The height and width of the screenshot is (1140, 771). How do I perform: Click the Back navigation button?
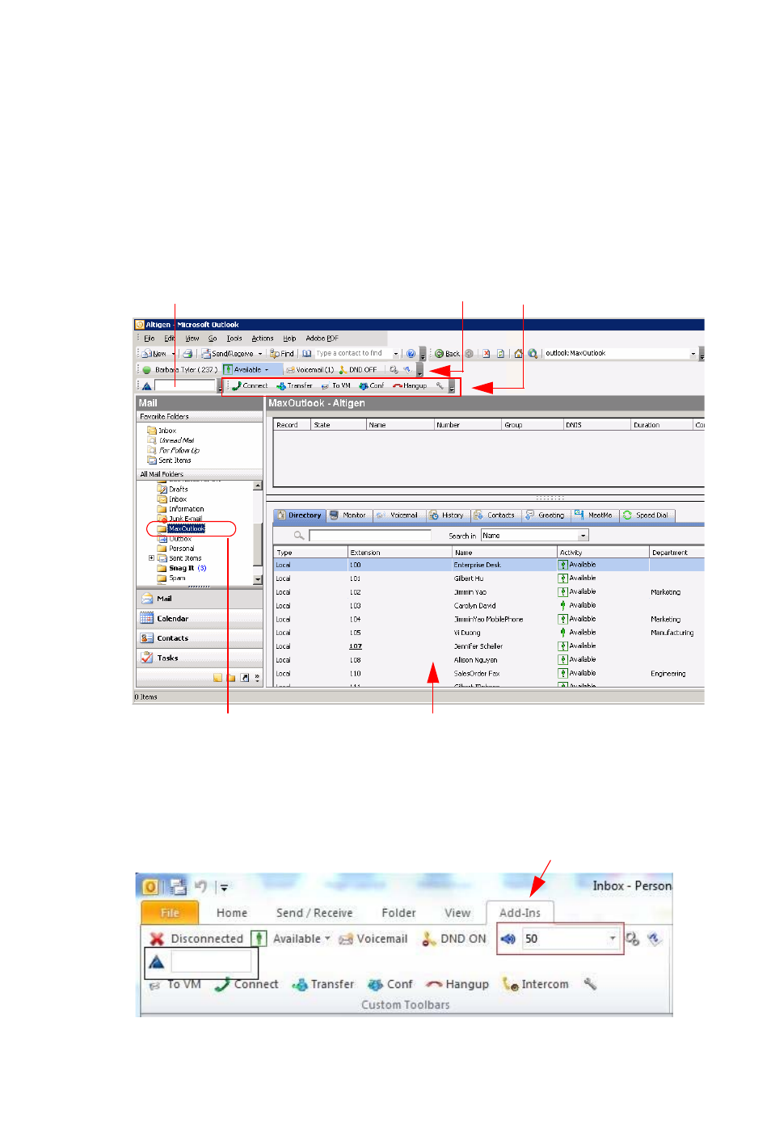[447, 354]
